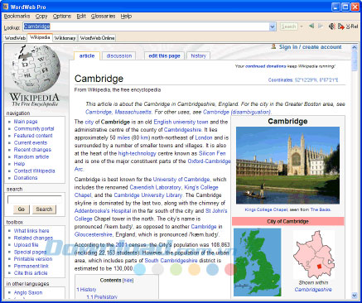This screenshot has width=362, height=303.
Task: Click the copy/paste definition toolbar icon
Action: (x=341, y=26)
